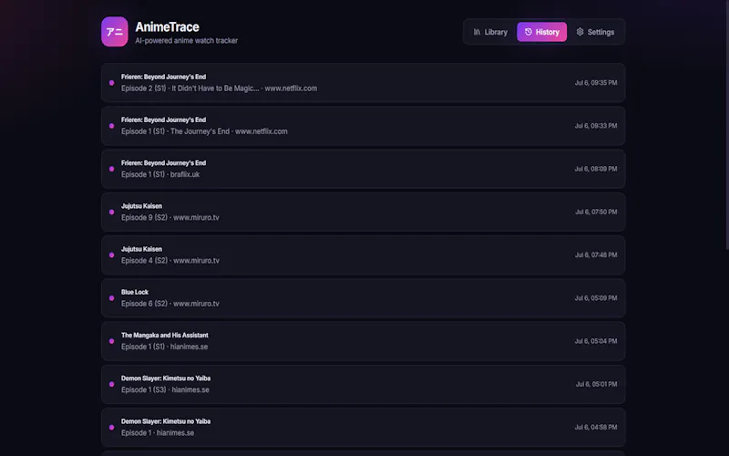Image resolution: width=729 pixels, height=456 pixels.
Task: Click the History clock icon
Action: coord(529,32)
